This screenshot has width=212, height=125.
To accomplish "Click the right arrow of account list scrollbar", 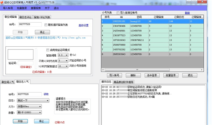I will click(202, 70).
